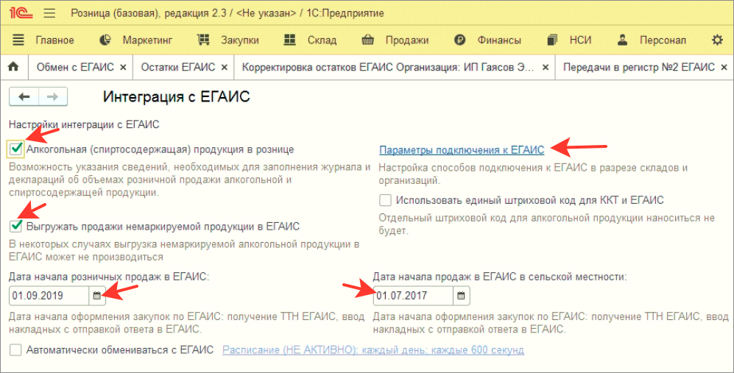This screenshot has width=734, height=373.
Task: Click the Персонал person icon
Action: [x=622, y=40]
